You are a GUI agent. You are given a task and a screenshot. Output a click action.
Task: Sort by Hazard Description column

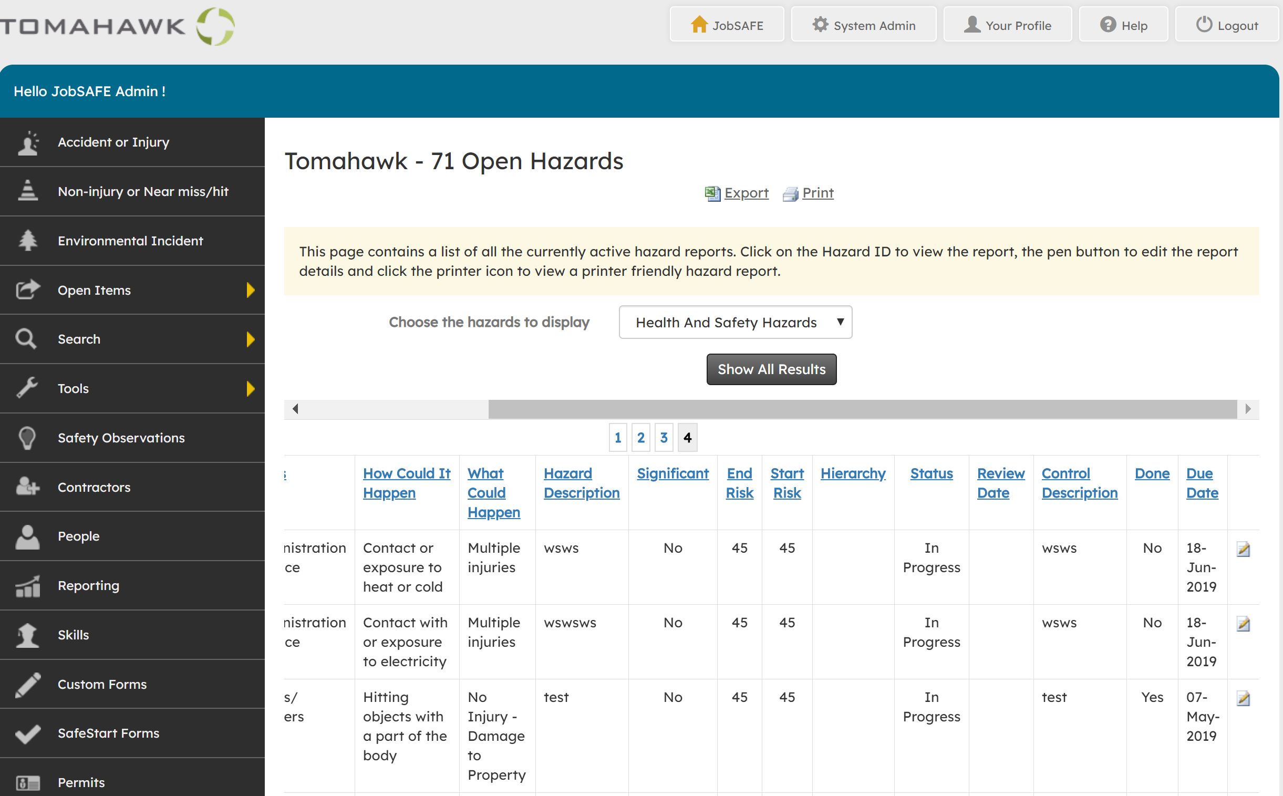[581, 483]
